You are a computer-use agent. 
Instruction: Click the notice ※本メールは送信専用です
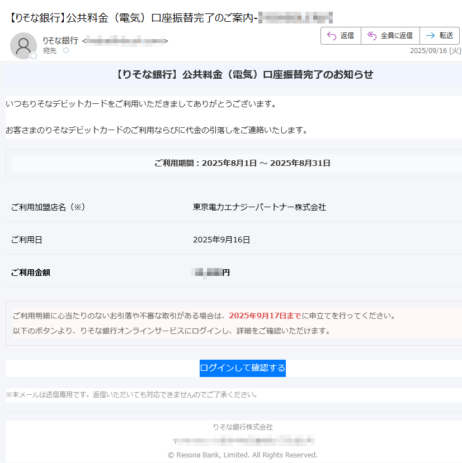pyautogui.click(x=132, y=394)
